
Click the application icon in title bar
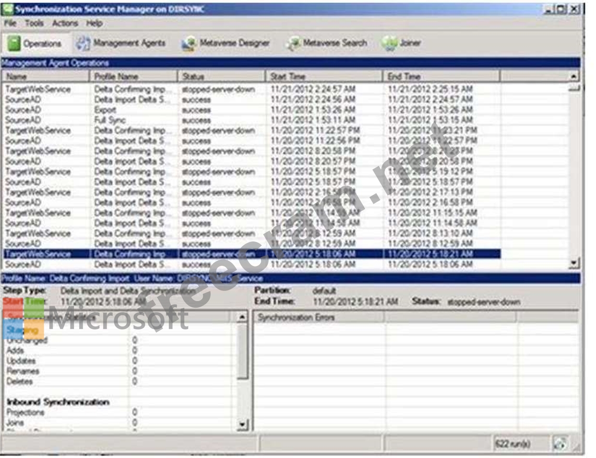[8, 9]
